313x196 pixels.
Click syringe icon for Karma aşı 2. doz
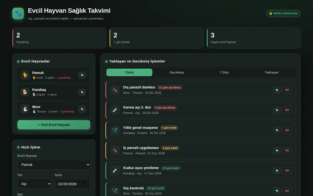(x=115, y=110)
